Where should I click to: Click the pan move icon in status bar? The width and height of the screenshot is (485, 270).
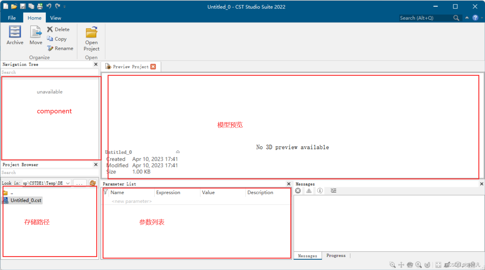(x=401, y=265)
